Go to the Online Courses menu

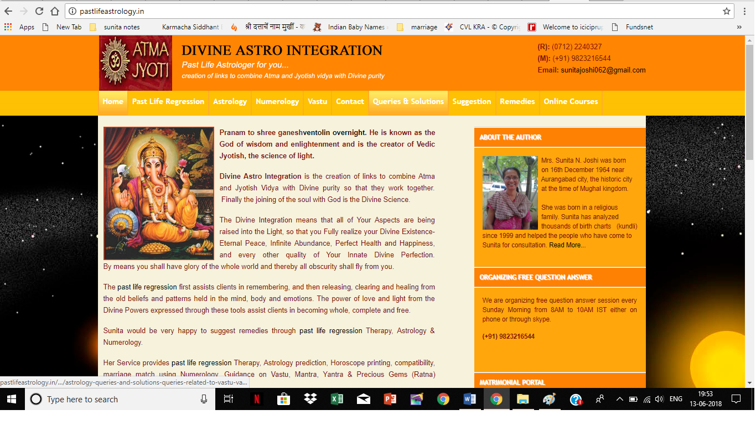(571, 102)
